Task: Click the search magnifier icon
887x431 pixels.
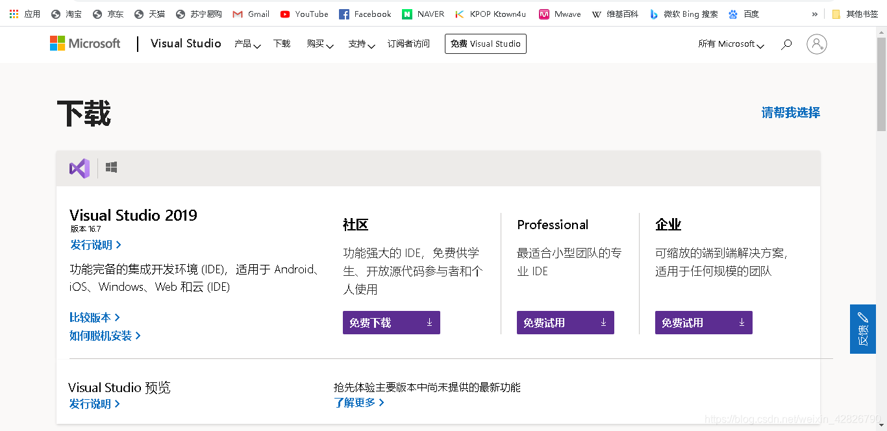Action: coord(786,44)
